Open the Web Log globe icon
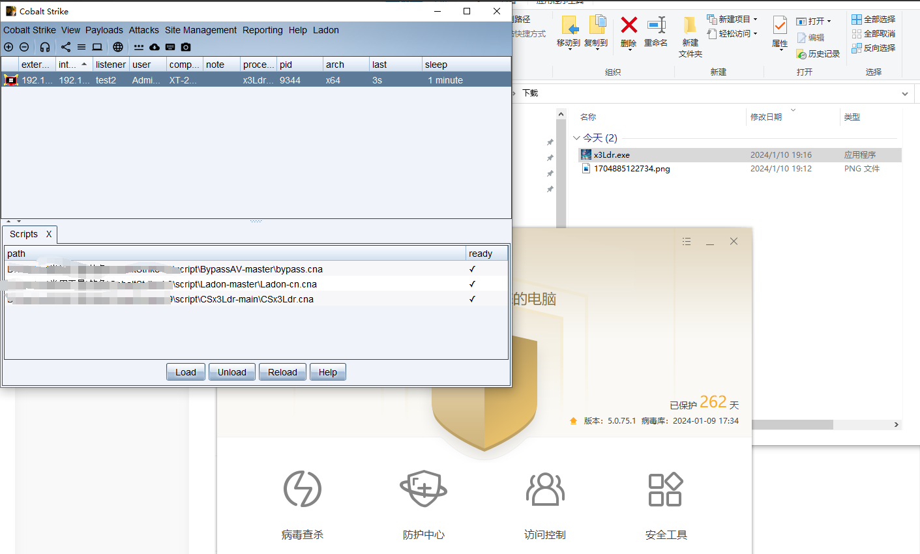 tap(118, 47)
